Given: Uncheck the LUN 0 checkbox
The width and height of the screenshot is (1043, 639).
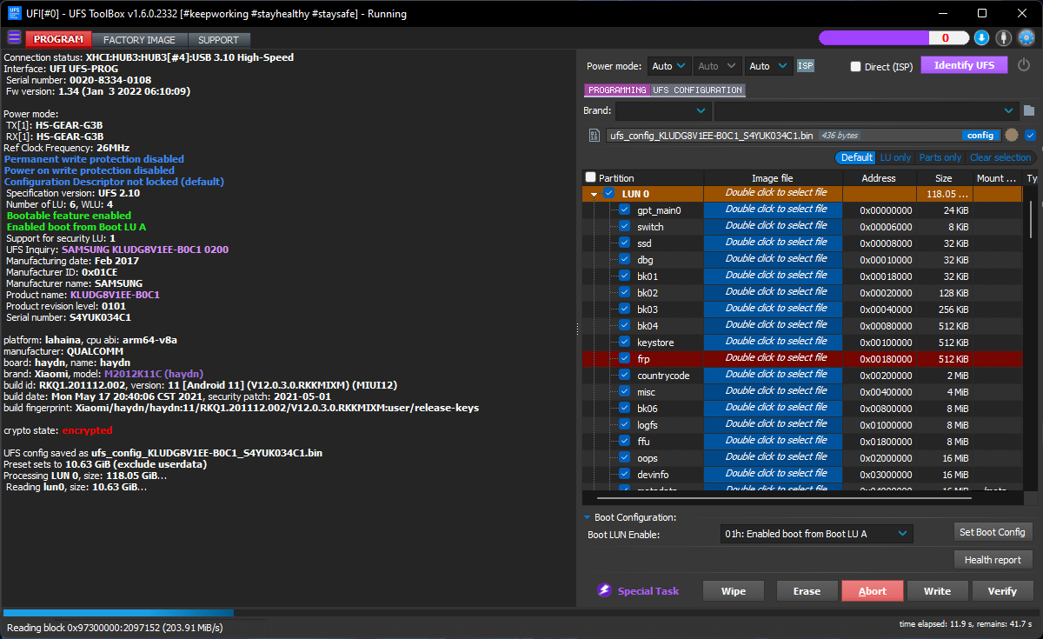Looking at the screenshot, I should pos(608,194).
